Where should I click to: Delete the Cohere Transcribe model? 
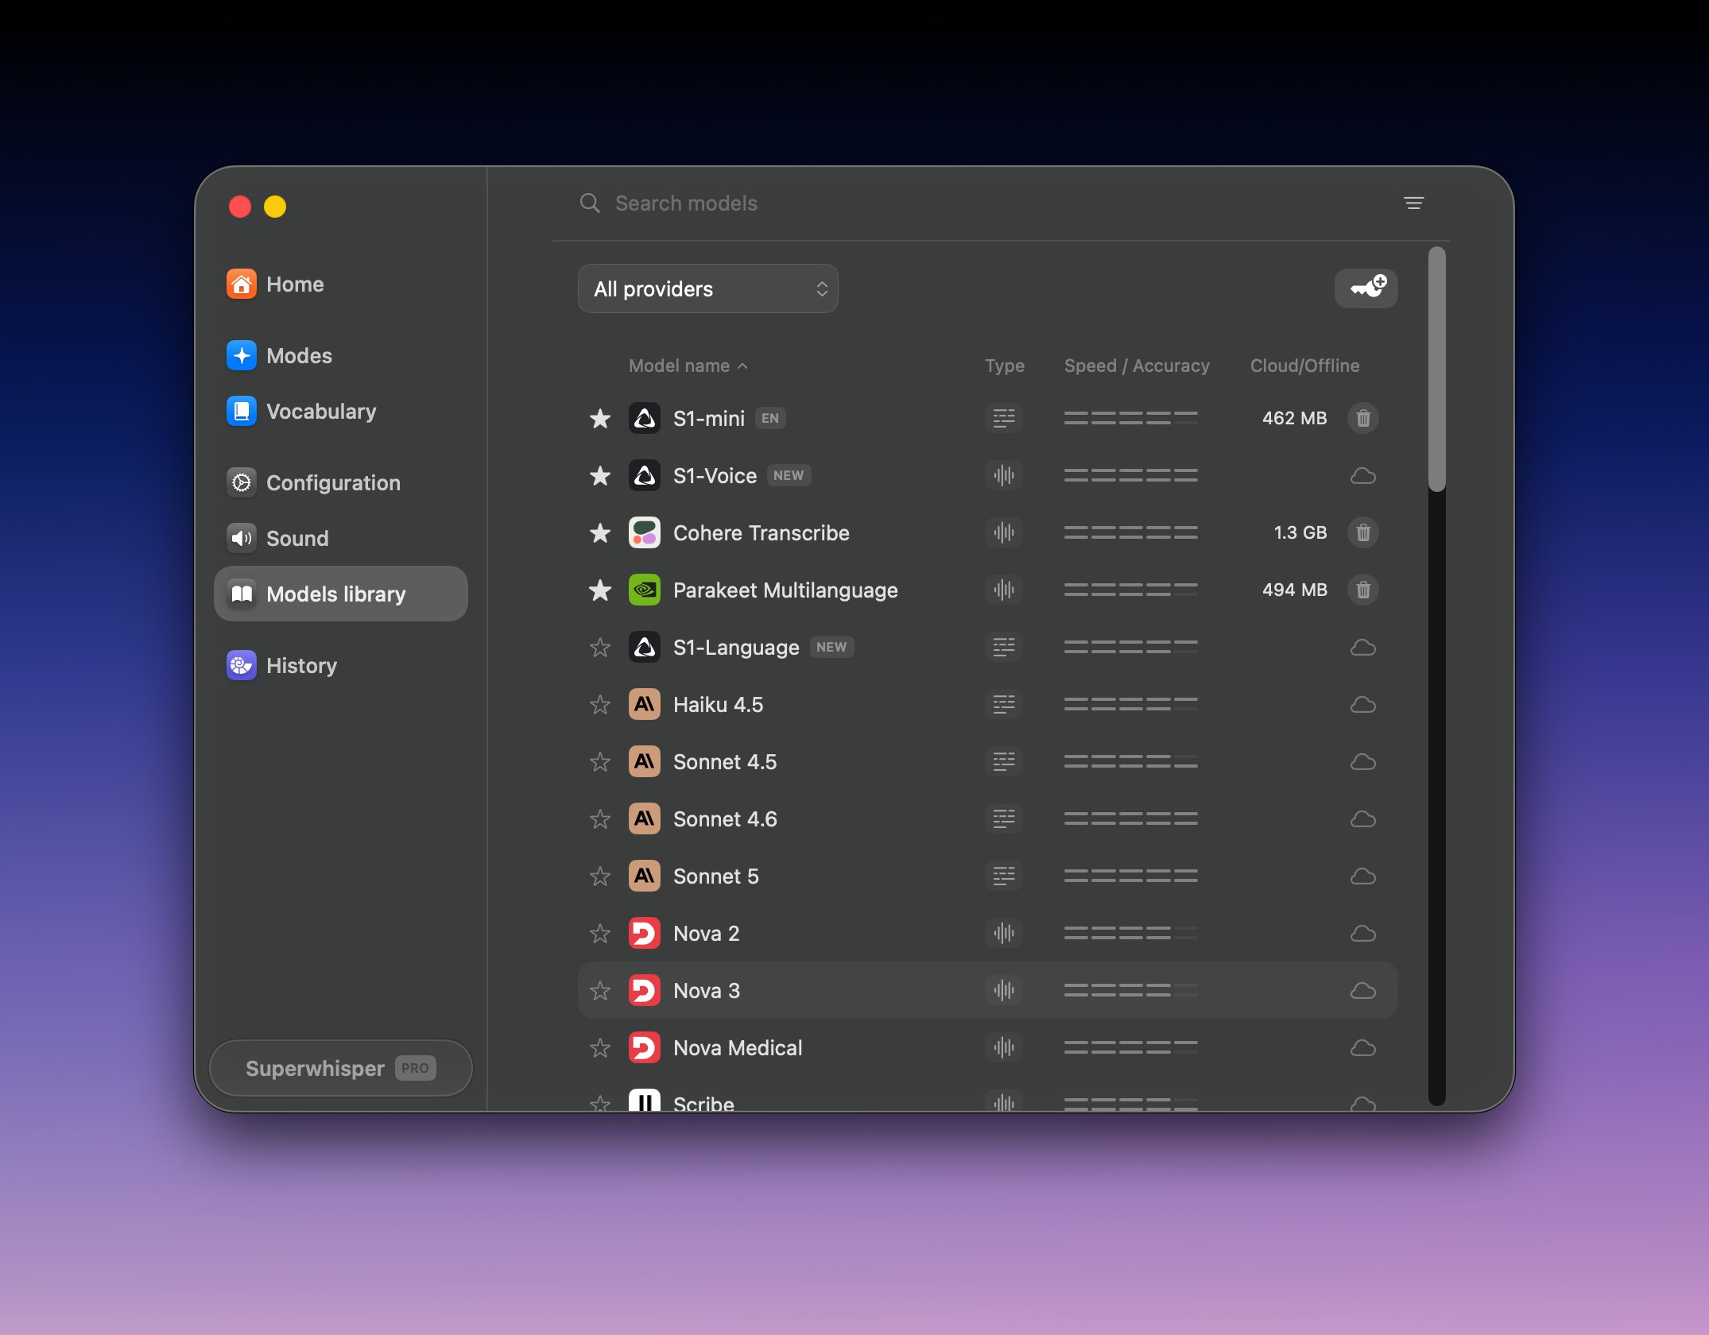(x=1362, y=532)
